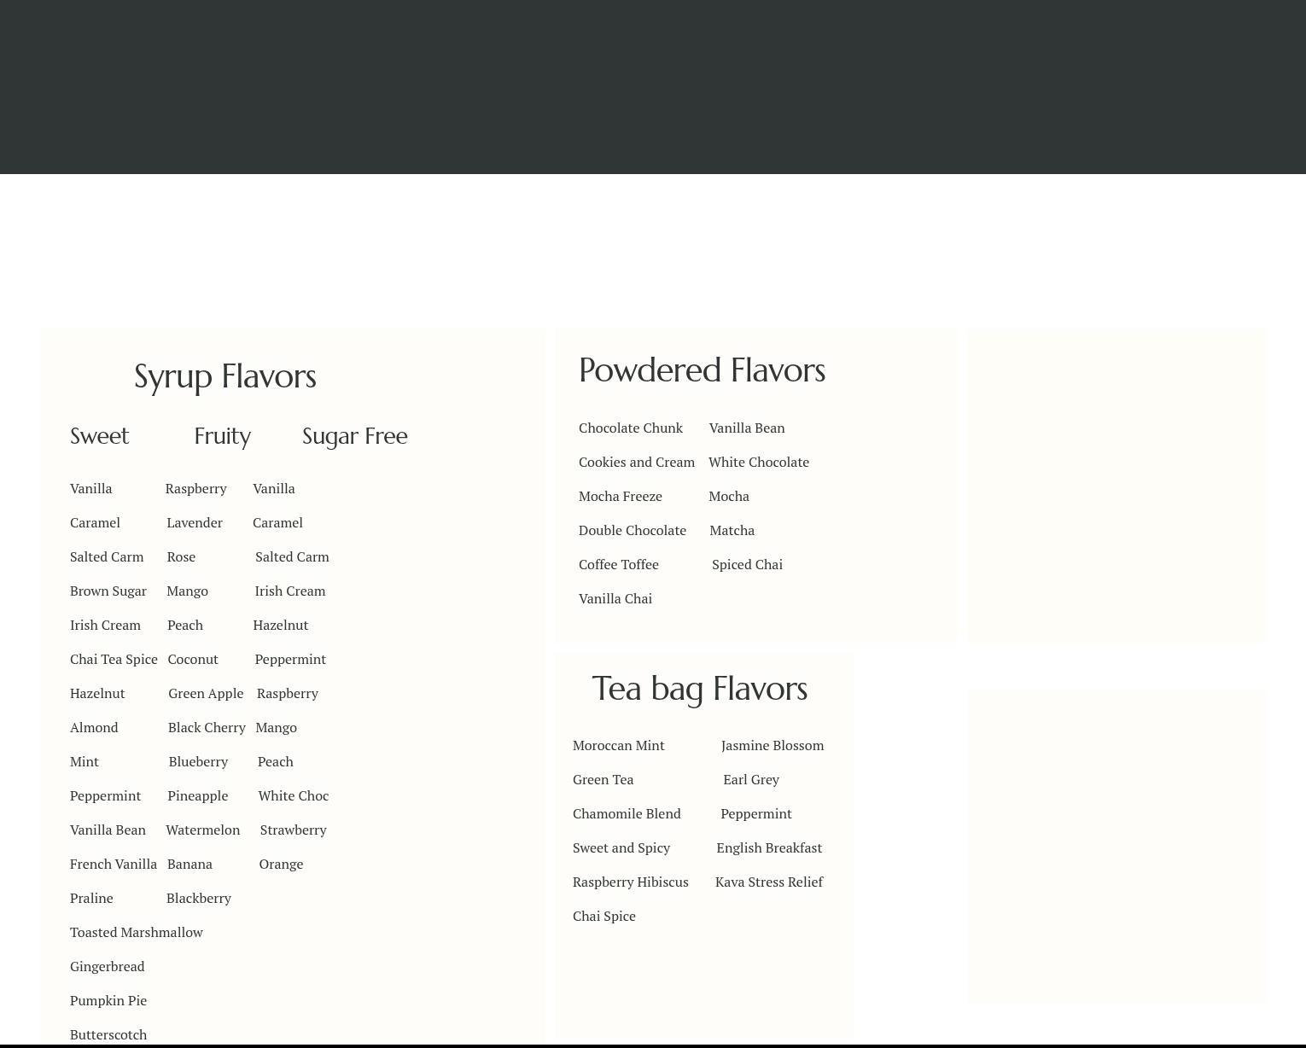Select the Pumpkin Pie syrup
Viewport: 1306px width, 1048px height.
click(x=108, y=1000)
